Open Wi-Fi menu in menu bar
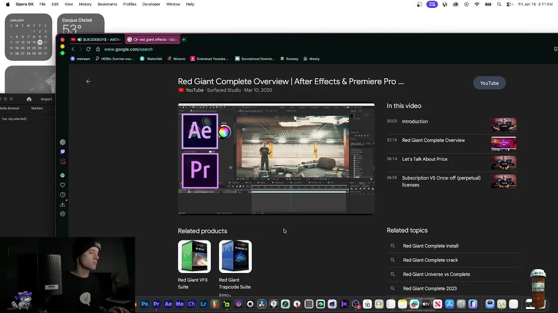 click(x=477, y=4)
